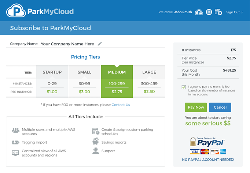Click the company name field

[x=67, y=44]
